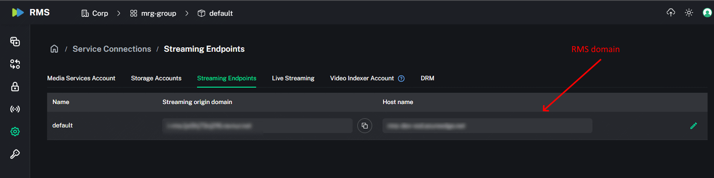The image size is (714, 178).
Task: Open the Corp organization breadcrumb
Action: (95, 13)
